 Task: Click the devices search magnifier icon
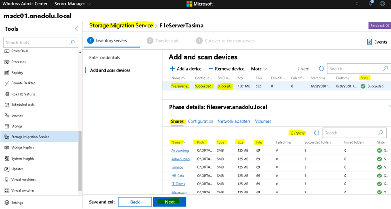pos(386,68)
